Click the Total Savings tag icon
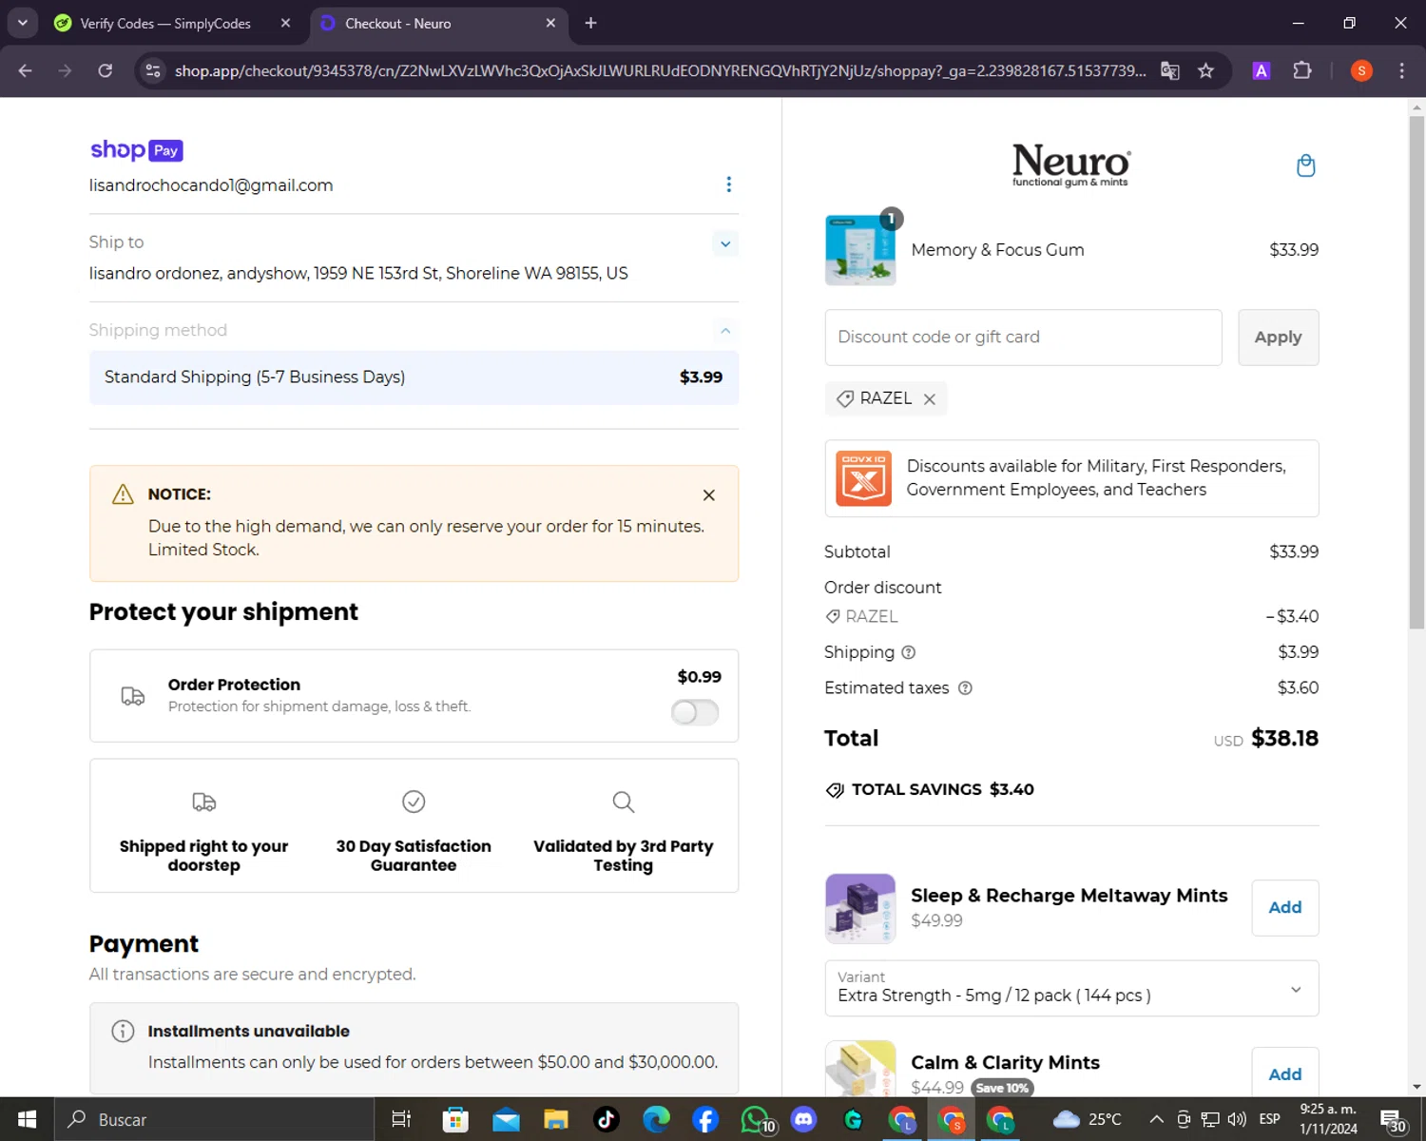The width and height of the screenshot is (1426, 1141). coord(835,790)
